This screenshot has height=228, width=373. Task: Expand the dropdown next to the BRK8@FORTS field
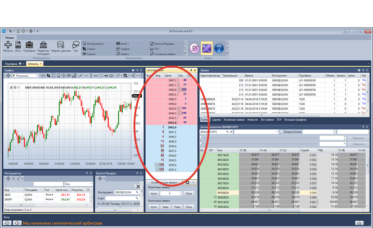point(256,132)
